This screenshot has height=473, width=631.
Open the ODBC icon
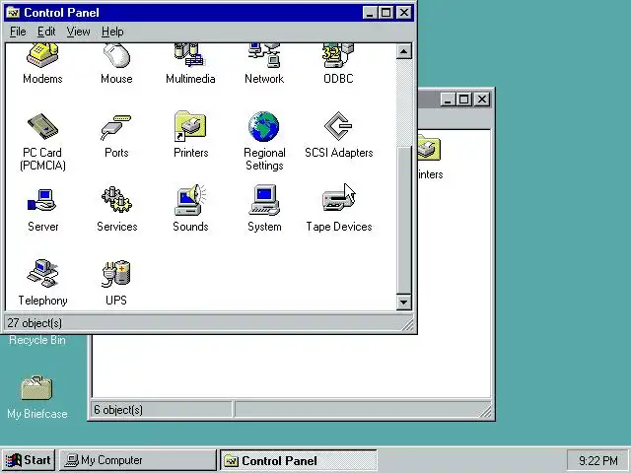click(338, 56)
